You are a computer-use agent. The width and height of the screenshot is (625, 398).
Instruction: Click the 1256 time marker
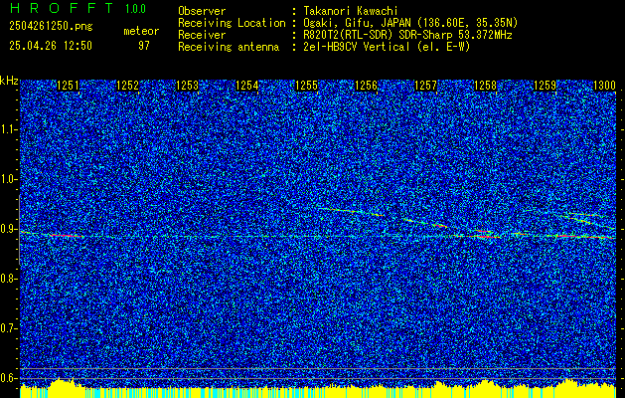[367, 86]
